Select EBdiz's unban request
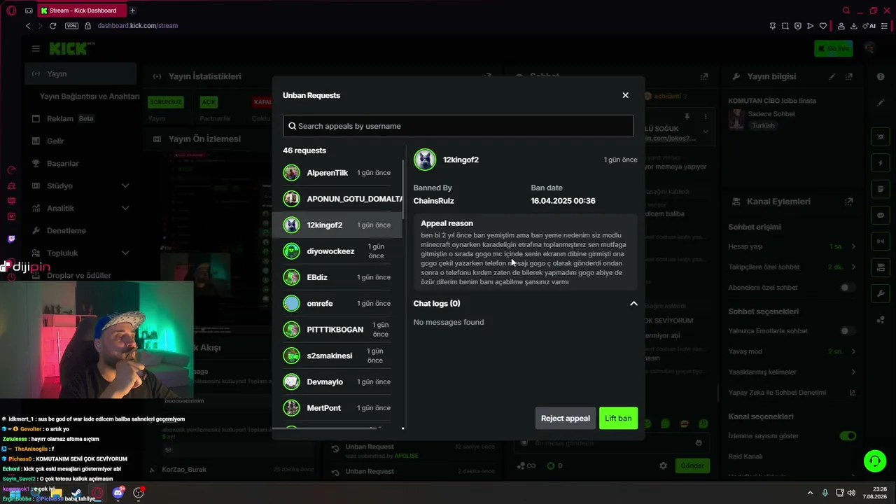The image size is (896, 504). [x=337, y=277]
